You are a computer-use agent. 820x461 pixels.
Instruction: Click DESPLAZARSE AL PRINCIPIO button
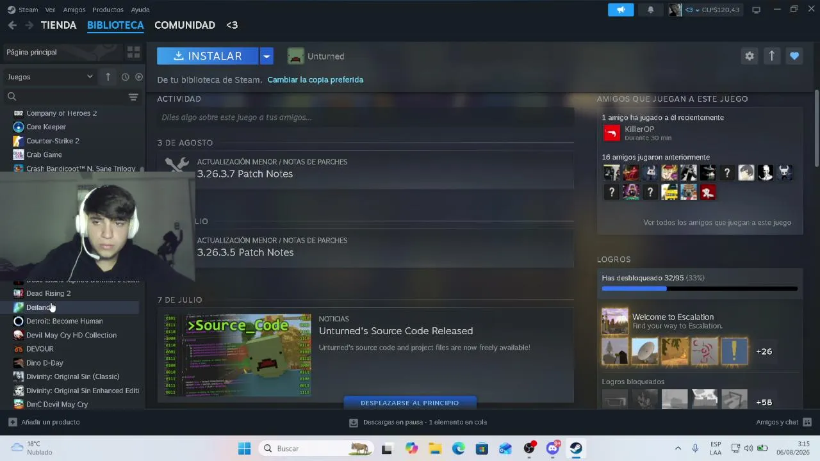410,403
